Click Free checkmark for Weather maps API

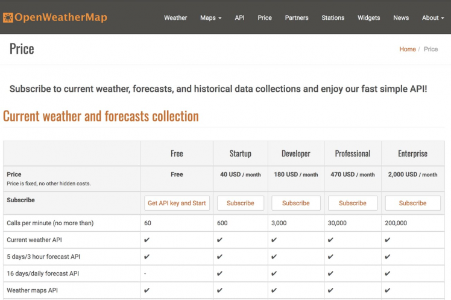[x=147, y=290]
